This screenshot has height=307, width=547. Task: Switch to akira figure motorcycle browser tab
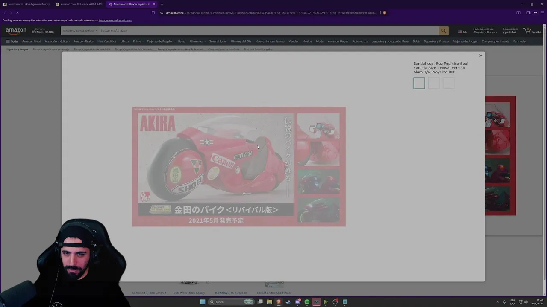[26, 4]
